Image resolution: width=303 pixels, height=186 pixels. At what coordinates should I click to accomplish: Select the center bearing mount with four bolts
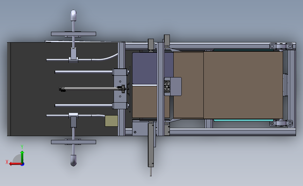(x=167, y=87)
